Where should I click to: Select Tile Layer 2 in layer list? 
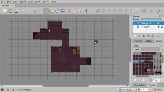pos(146,23)
